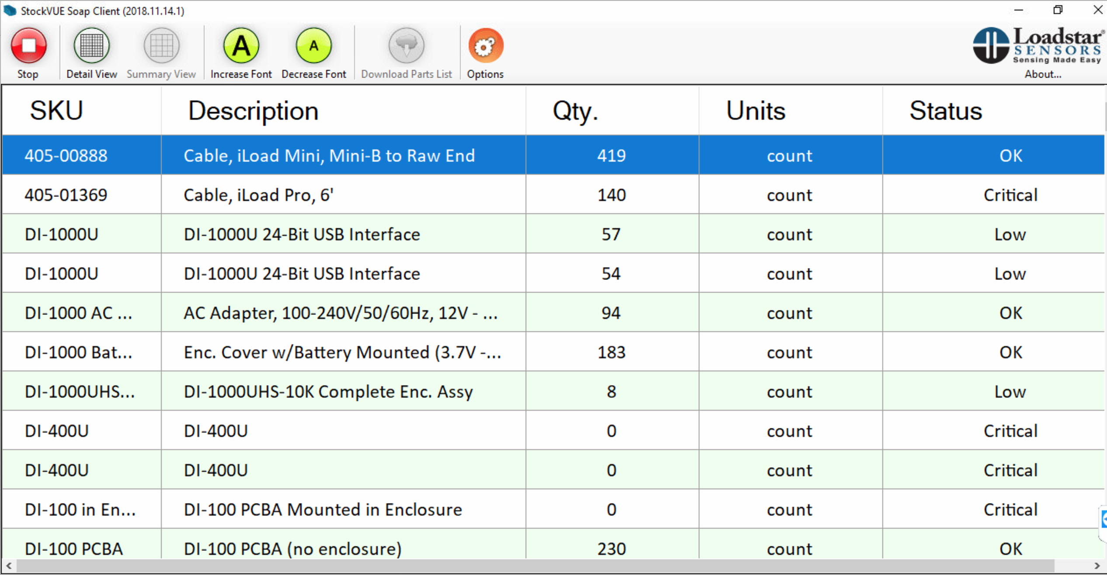1107x575 pixels.
Task: Open the About... link
Action: 1043,74
